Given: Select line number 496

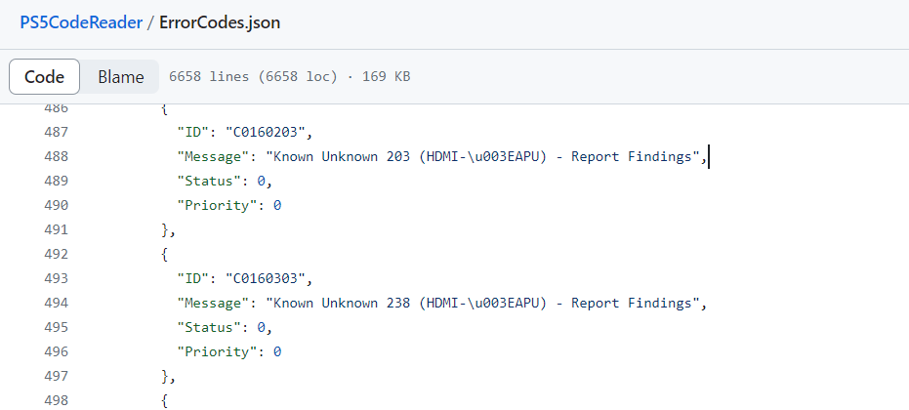Looking at the screenshot, I should [56, 351].
